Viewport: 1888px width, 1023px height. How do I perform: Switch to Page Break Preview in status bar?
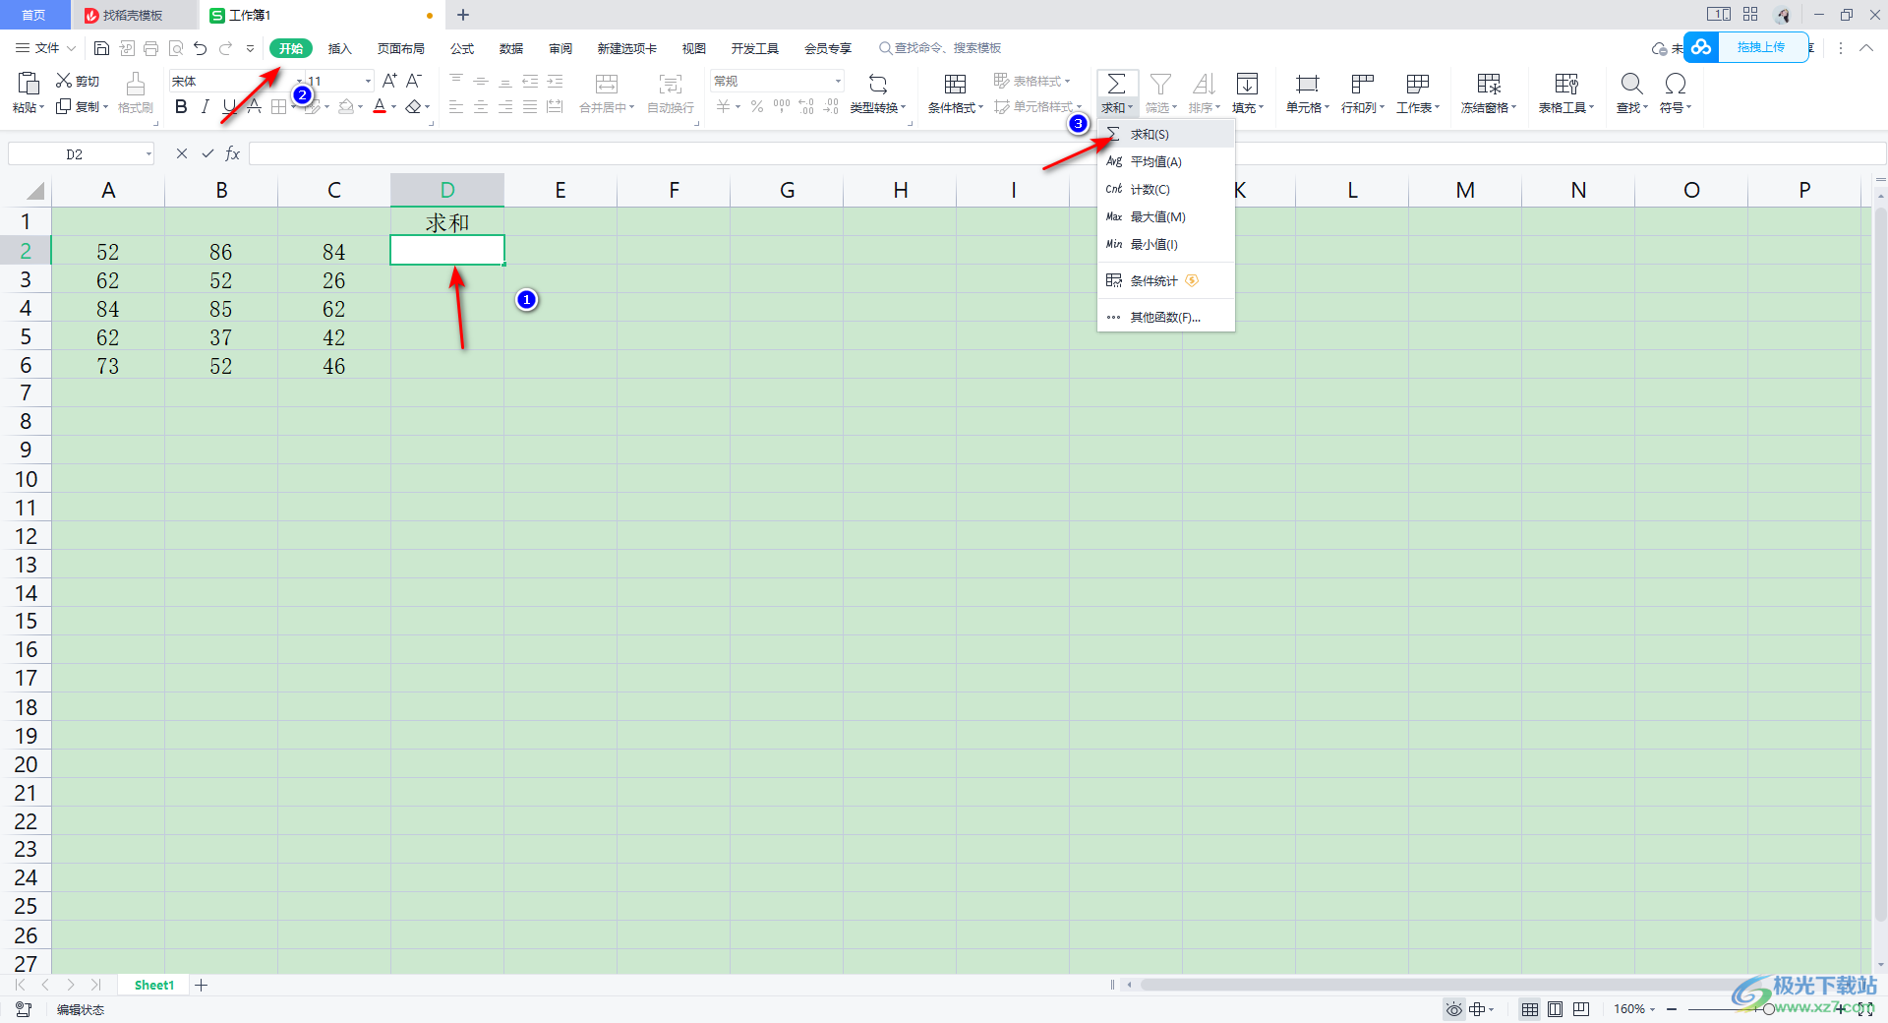[1581, 1009]
